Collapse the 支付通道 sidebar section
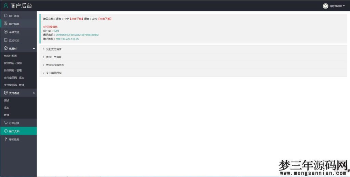This screenshot has width=350, height=177. tap(33, 93)
